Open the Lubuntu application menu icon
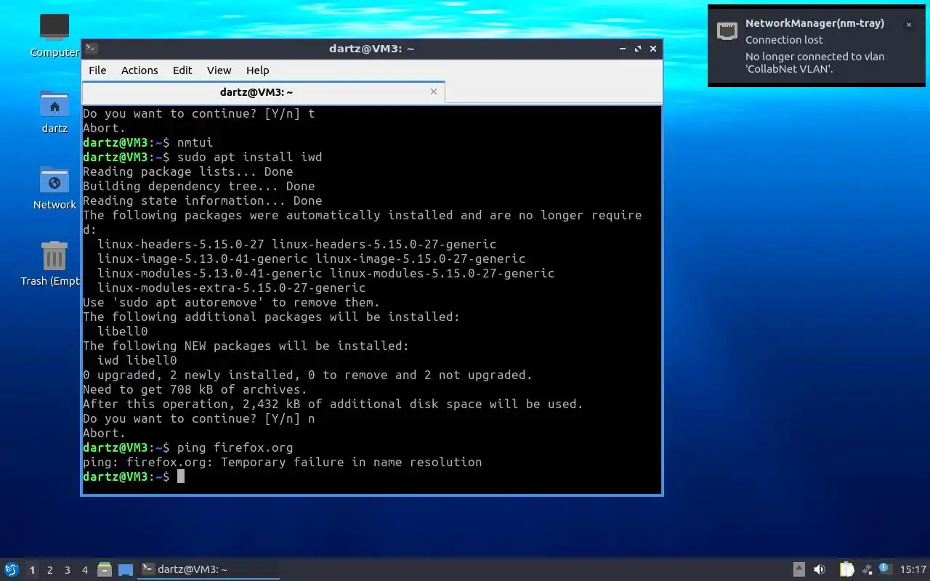Image resolution: width=930 pixels, height=581 pixels. click(x=11, y=569)
